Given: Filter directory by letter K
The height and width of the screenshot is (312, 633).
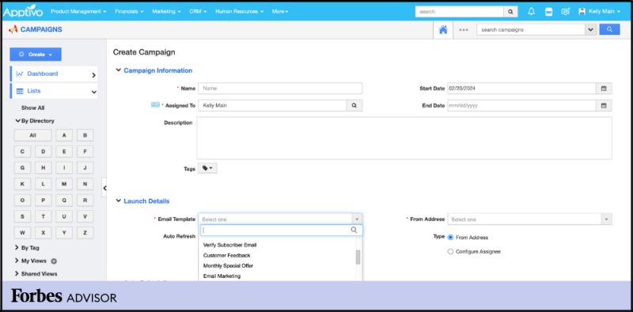Looking at the screenshot, I should click(22, 184).
